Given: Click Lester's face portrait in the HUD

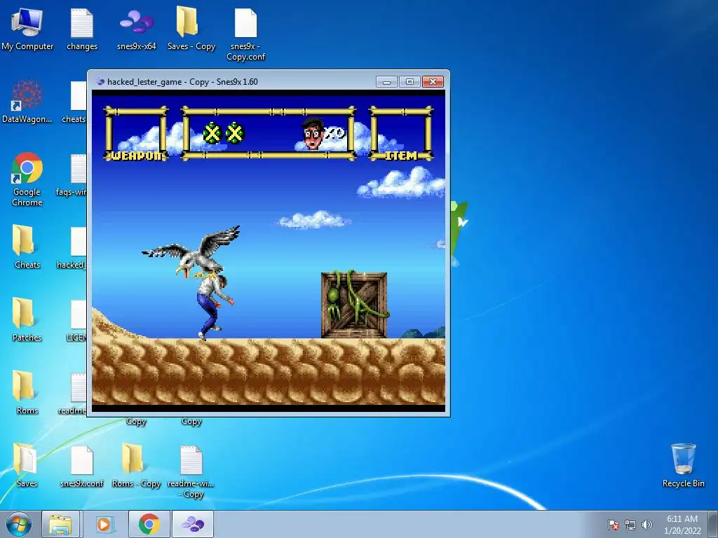Looking at the screenshot, I should pyautogui.click(x=313, y=134).
